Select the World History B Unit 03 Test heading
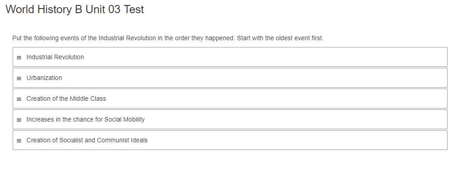The width and height of the screenshot is (463, 169). click(75, 9)
